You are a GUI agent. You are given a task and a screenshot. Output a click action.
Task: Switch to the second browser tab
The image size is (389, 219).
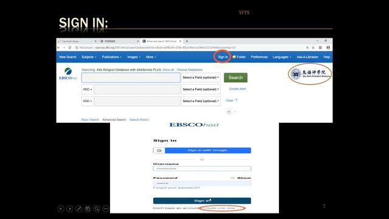coord(120,41)
